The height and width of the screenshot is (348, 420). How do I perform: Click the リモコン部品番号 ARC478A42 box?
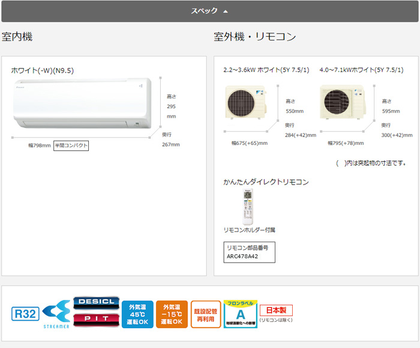point(250,252)
